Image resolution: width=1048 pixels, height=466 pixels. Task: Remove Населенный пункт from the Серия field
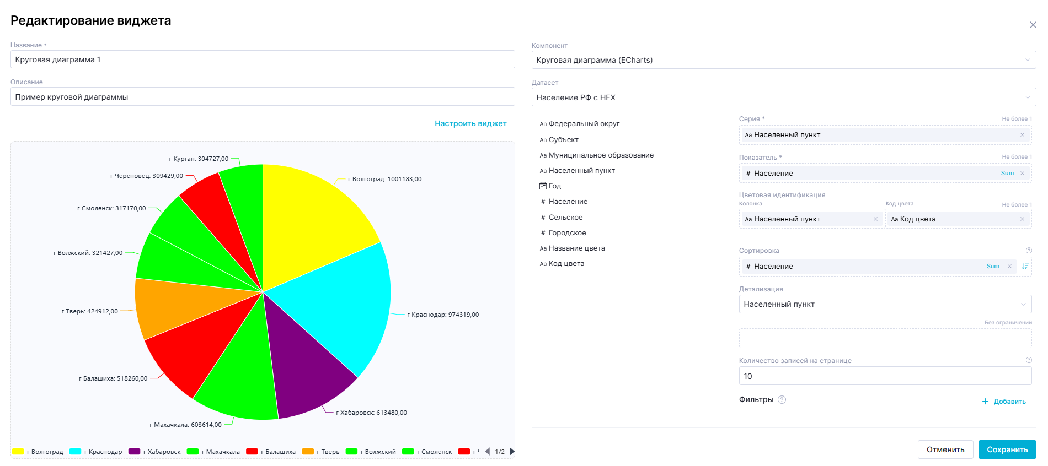click(1022, 135)
